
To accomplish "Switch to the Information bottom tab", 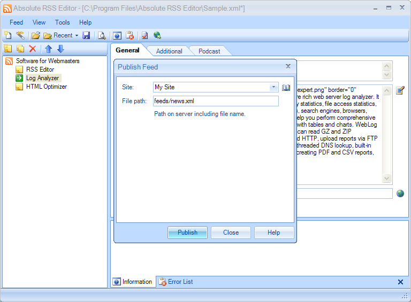I will tap(133, 282).
